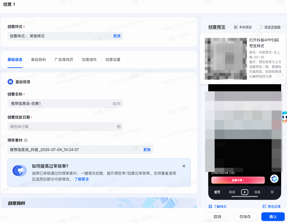Click 查看详情 button in phone preview
Screen dimensions: 287x223
coord(238,180)
